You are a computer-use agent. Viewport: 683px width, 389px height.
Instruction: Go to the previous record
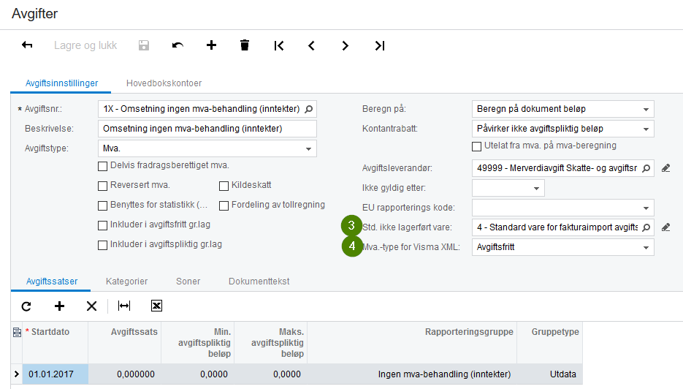tap(311, 45)
